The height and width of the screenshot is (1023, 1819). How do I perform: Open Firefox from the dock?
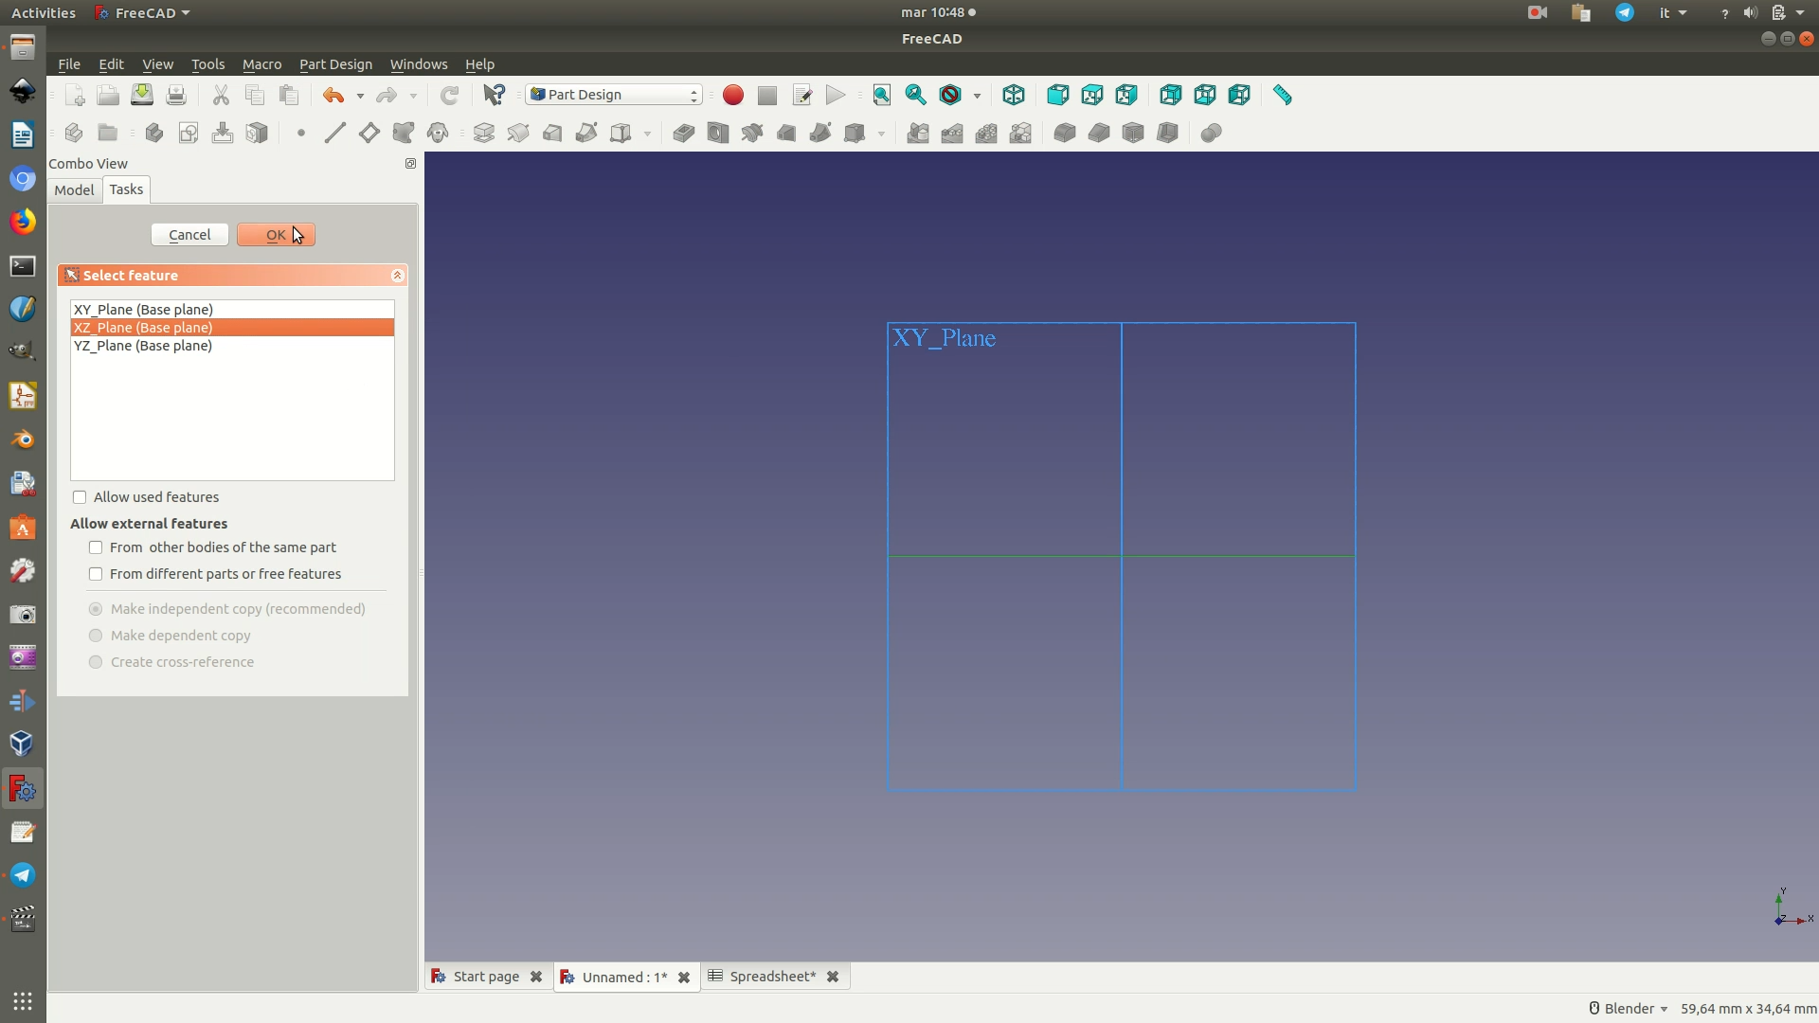pyautogui.click(x=23, y=222)
